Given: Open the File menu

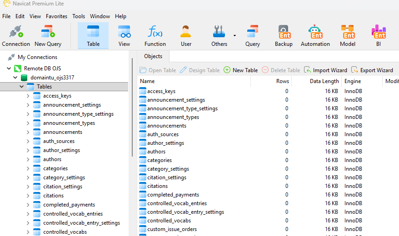Looking at the screenshot, I should click(x=6, y=16).
